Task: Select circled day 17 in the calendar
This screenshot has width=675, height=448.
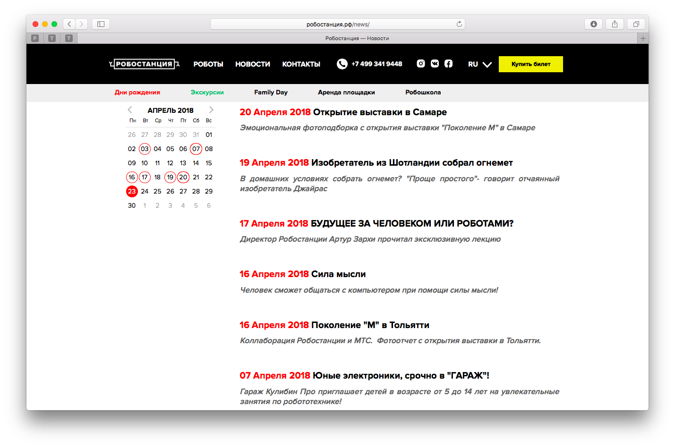Action: [x=145, y=177]
